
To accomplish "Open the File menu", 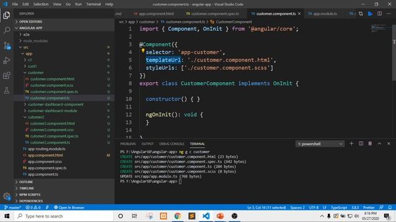I will pos(15,4).
